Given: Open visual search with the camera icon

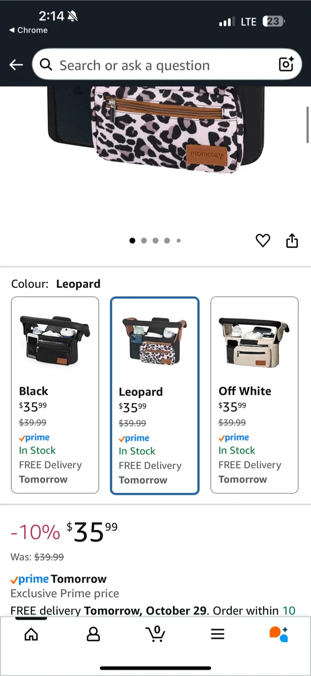Looking at the screenshot, I should 286,65.
